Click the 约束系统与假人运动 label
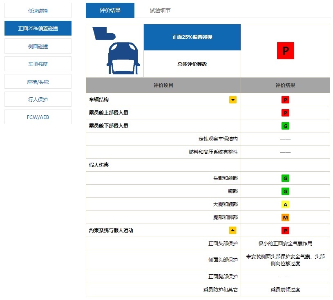The image size is (333, 300). point(111,230)
